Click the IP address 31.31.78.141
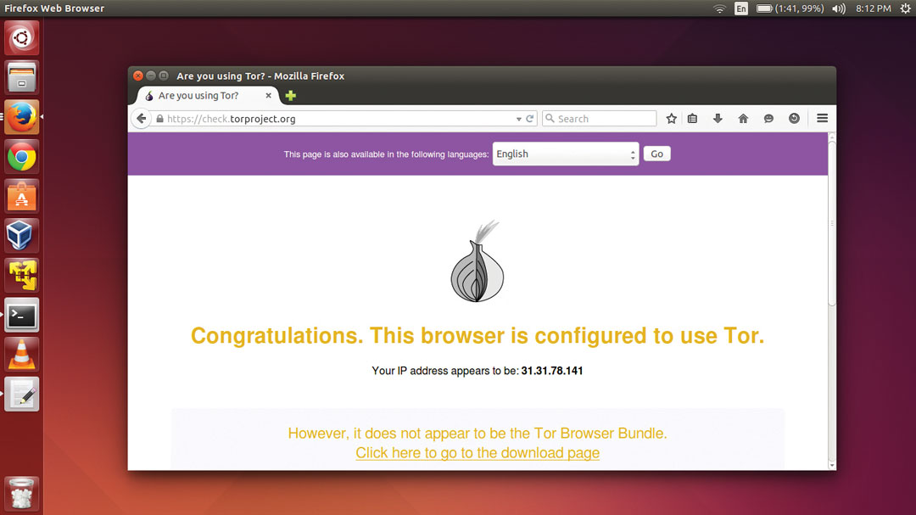Viewport: 916px width, 515px height. [552, 371]
